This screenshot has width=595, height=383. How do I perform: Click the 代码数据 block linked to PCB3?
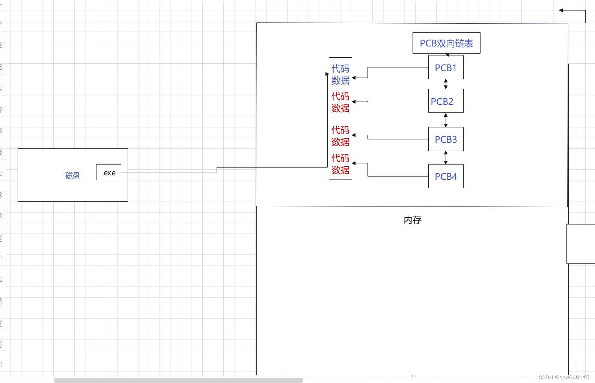pyautogui.click(x=340, y=133)
